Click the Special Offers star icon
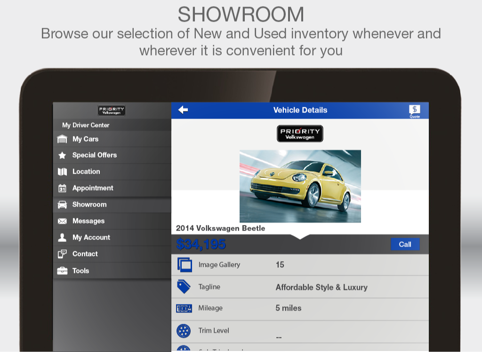 62,155
